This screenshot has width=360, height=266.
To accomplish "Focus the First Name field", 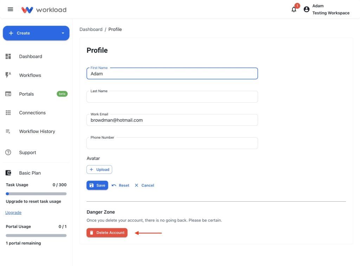I will [172, 74].
